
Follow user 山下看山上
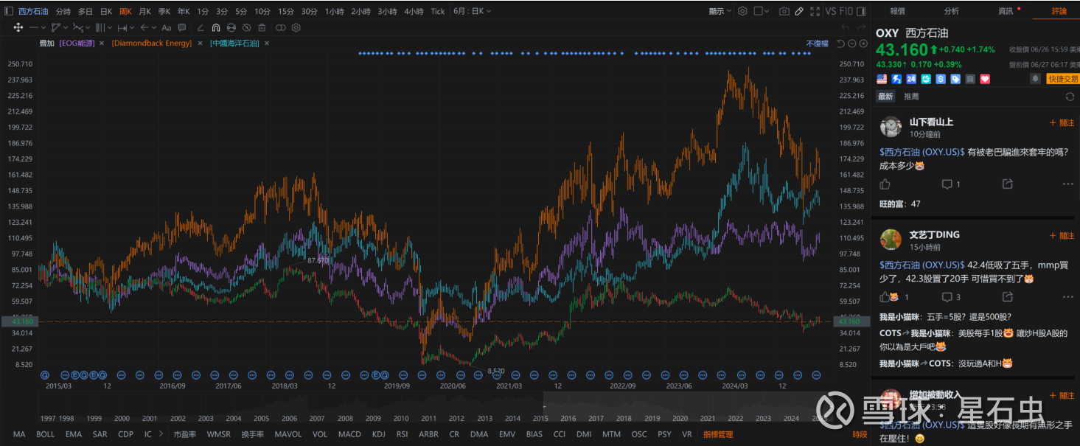(x=1062, y=123)
